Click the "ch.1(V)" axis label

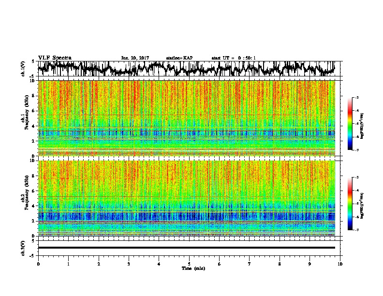[x=23, y=69]
